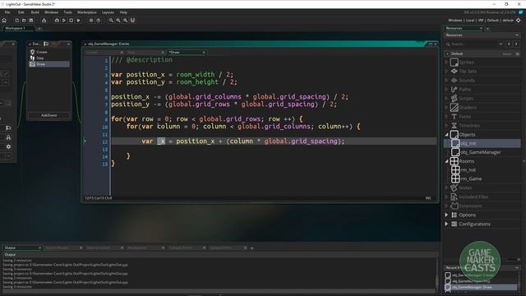Click the Zoom Reset toolbar icon

(118, 21)
